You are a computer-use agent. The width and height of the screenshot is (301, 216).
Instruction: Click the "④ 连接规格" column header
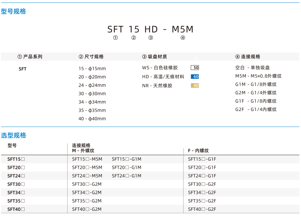[248, 56]
